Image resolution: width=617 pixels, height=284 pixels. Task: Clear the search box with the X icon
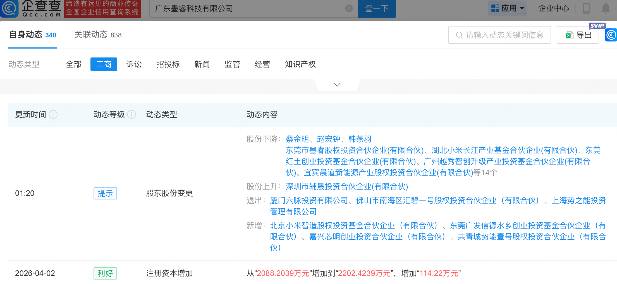click(349, 9)
